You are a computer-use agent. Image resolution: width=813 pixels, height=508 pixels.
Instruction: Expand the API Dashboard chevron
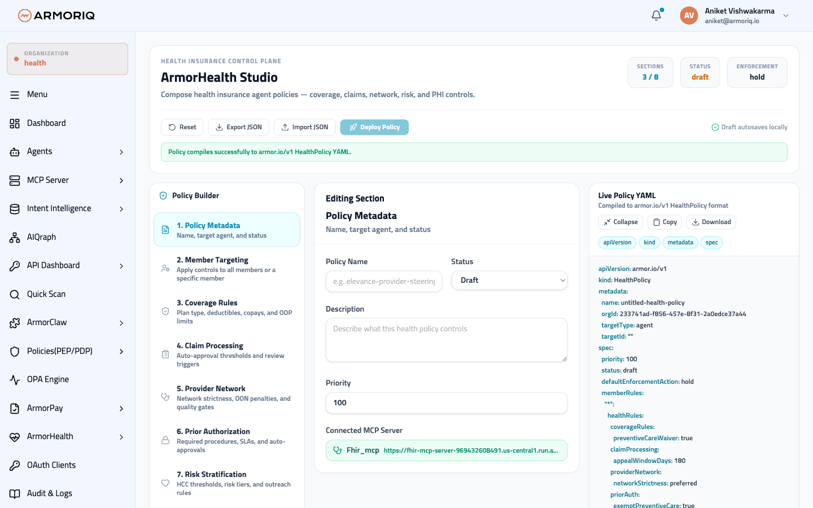pyautogui.click(x=121, y=266)
